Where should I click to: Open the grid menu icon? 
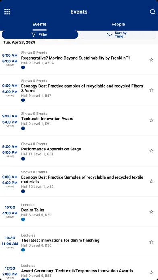click(7, 12)
